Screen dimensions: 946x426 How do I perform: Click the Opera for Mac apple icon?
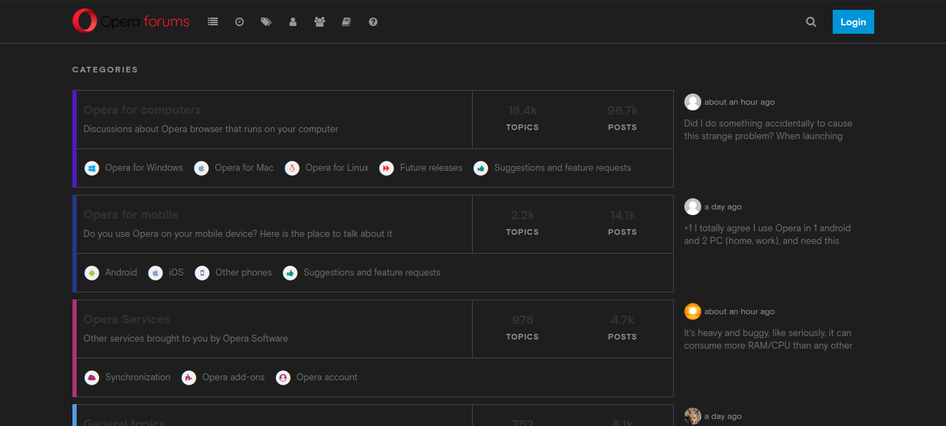coord(201,168)
